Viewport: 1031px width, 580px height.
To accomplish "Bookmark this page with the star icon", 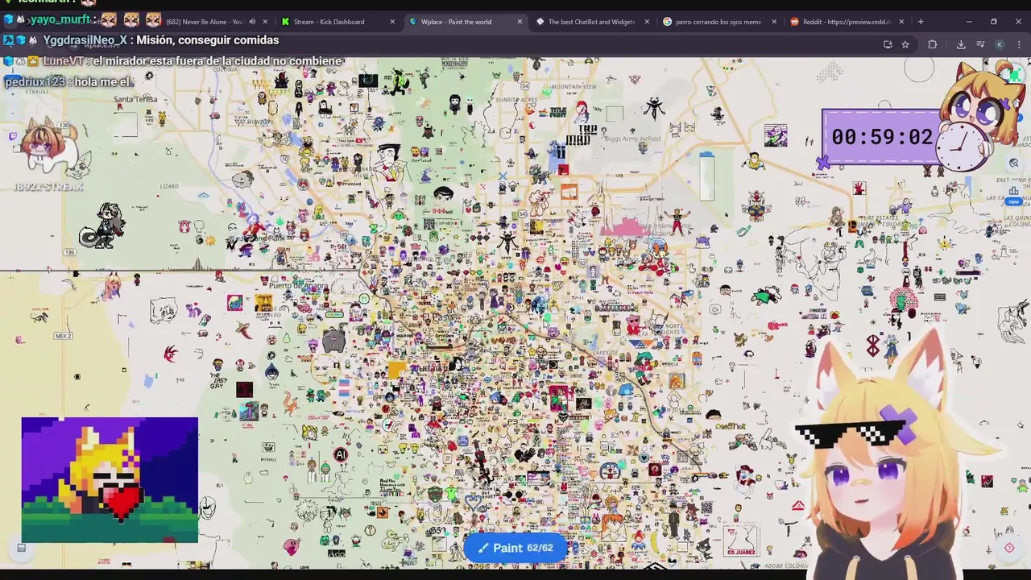I will click(905, 44).
